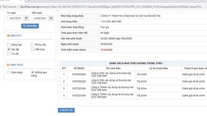The width and height of the screenshot is (207, 116).
Task: Click Số ĐKKD 0107500326 in row 1
Action: coord(79,74)
